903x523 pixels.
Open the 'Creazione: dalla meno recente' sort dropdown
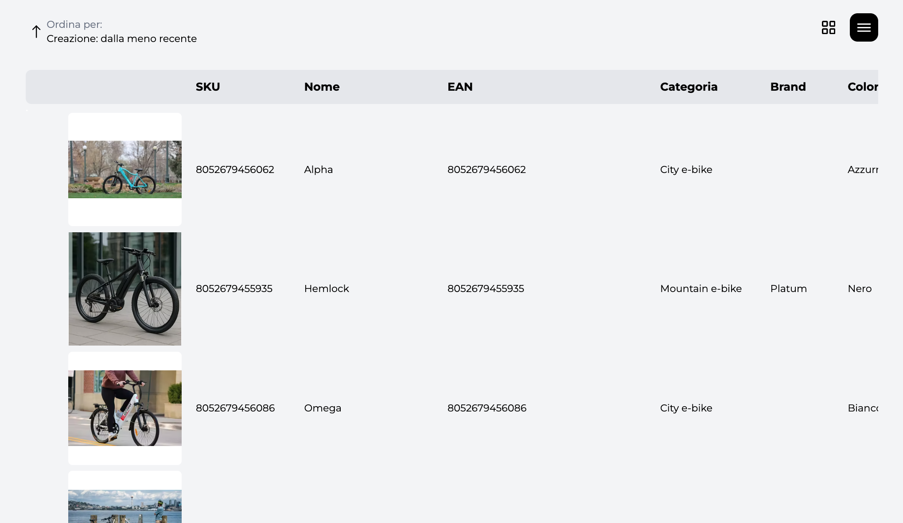(121, 38)
